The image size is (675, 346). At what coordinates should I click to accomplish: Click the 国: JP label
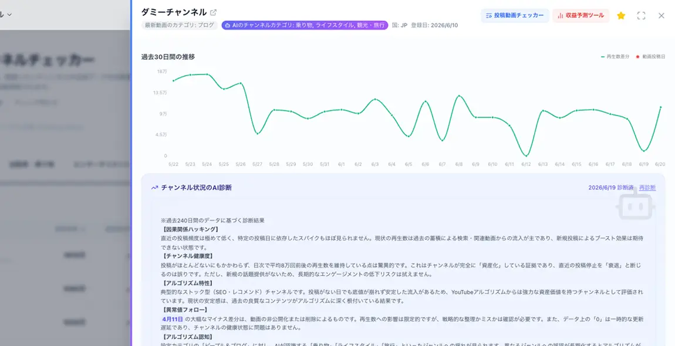(400, 25)
